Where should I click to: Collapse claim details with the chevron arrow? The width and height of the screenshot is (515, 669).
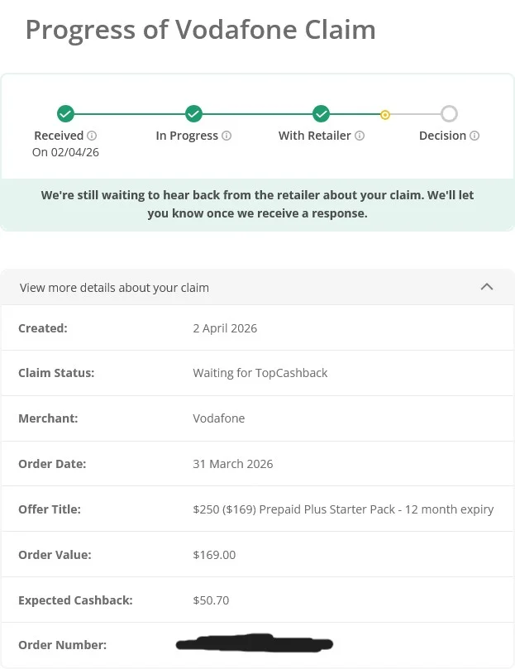pyautogui.click(x=487, y=287)
